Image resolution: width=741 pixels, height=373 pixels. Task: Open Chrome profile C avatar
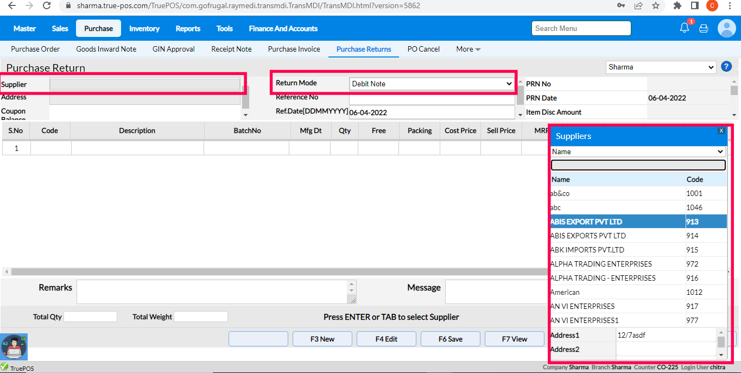pos(712,5)
